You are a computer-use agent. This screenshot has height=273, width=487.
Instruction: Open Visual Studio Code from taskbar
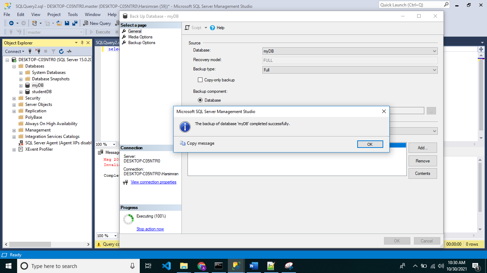pyautogui.click(x=166, y=266)
